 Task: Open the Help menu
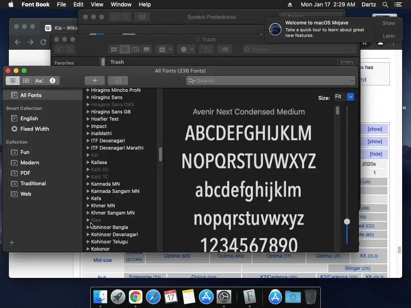144,4
